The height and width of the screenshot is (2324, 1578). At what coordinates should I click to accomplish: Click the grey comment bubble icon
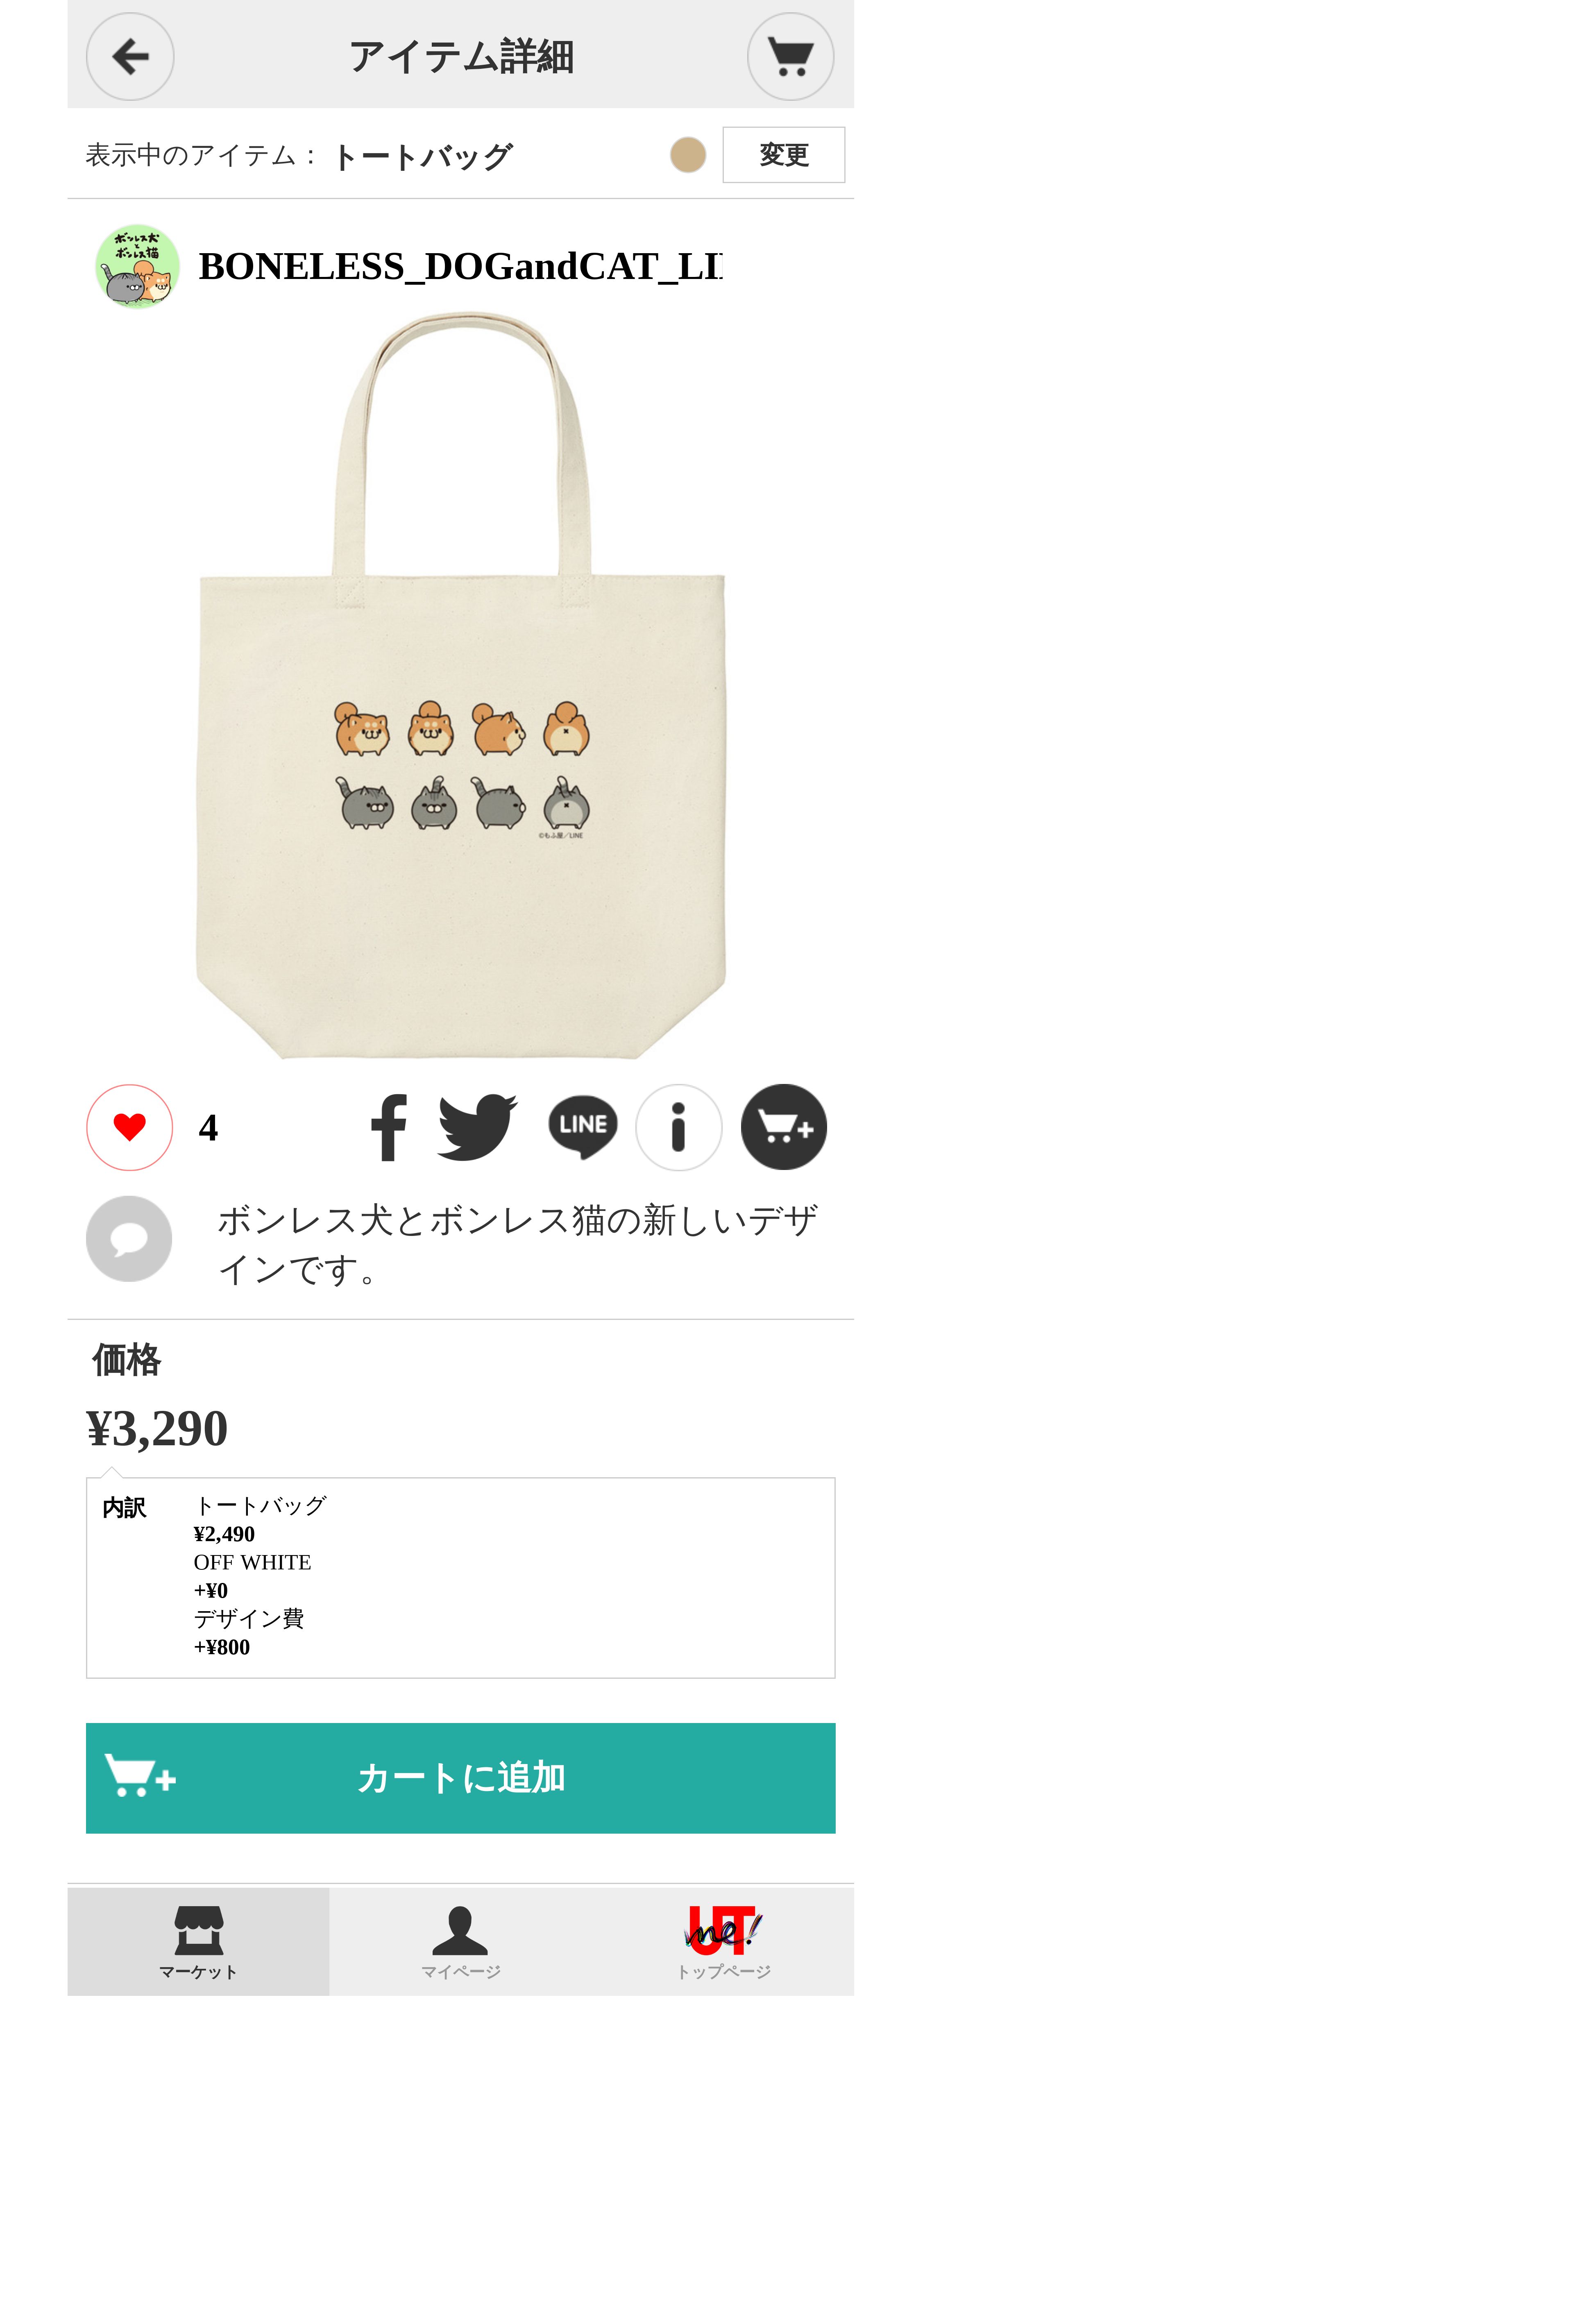tap(129, 1239)
